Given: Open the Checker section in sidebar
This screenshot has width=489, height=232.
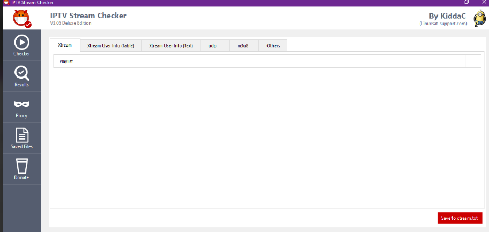Looking at the screenshot, I should [x=21, y=45].
